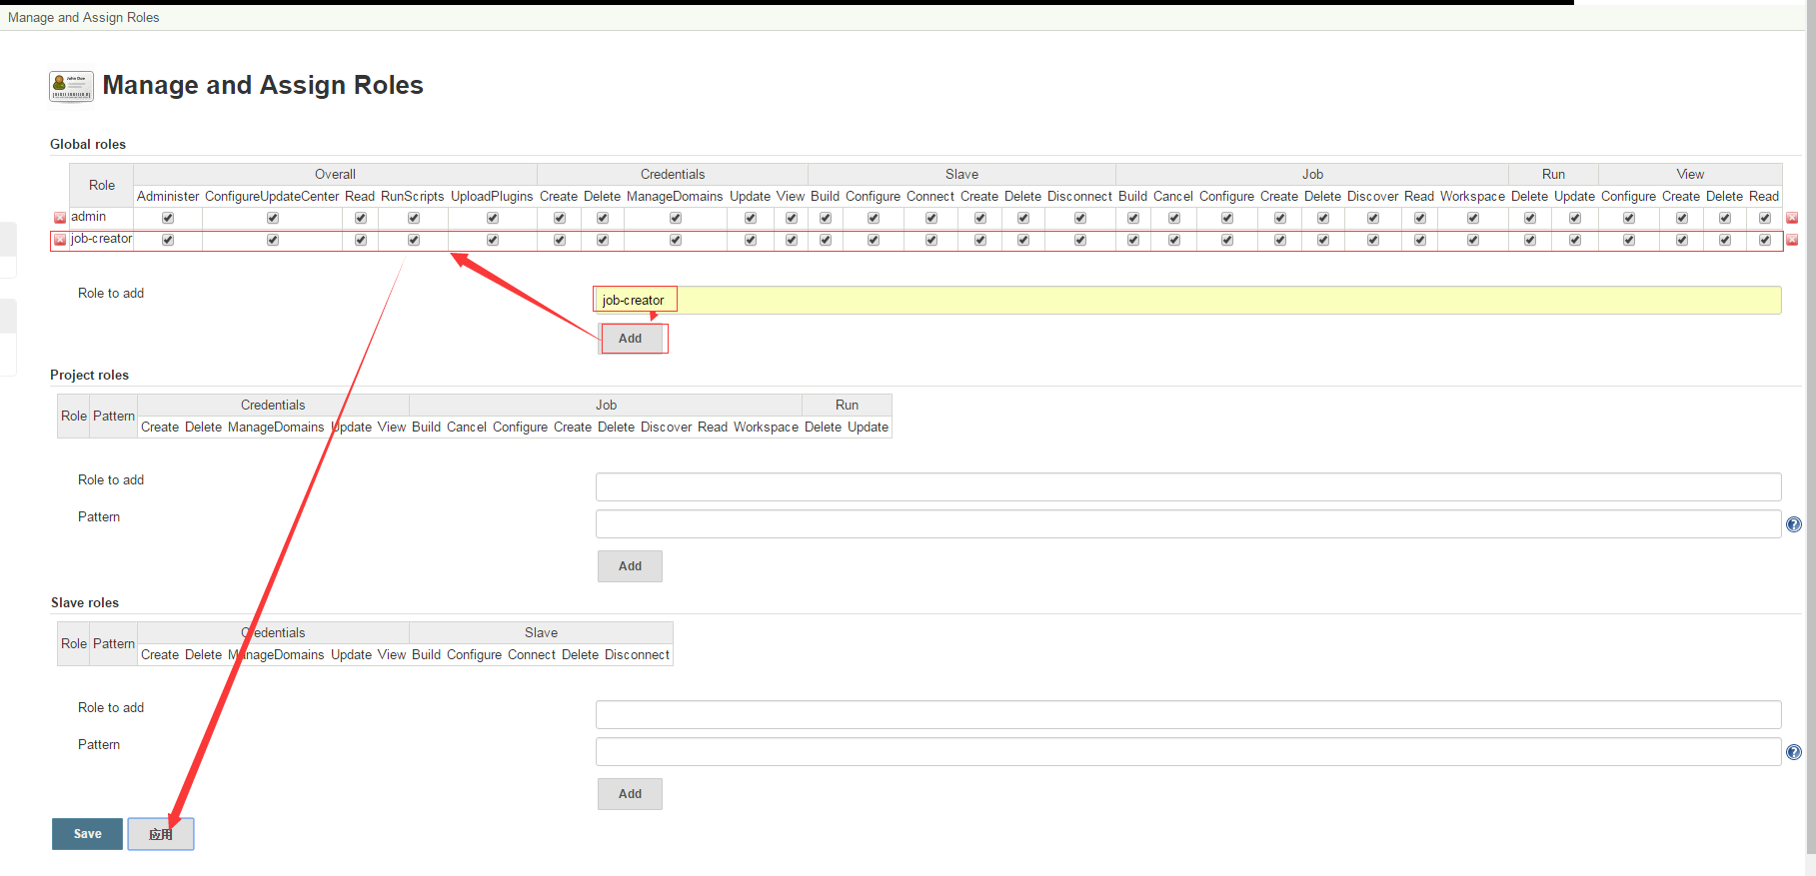1816x876 pixels.
Task: Apply changes with the 应用 button
Action: coord(161,834)
